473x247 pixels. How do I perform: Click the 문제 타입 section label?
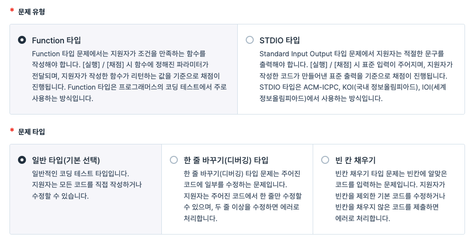coord(31,132)
